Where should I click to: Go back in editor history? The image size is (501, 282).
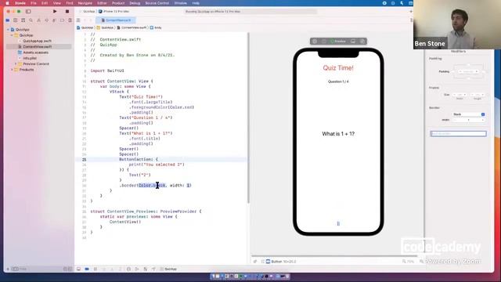coord(85,20)
